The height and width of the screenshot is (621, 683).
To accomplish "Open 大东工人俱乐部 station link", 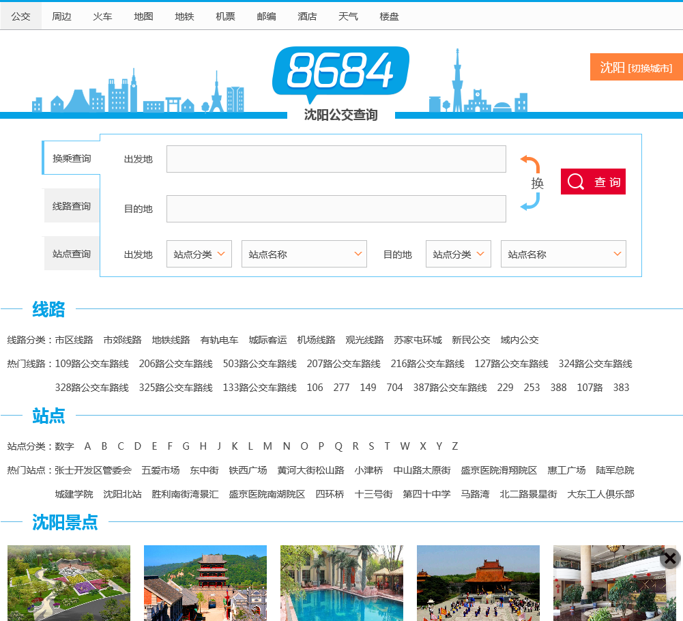I will point(600,494).
